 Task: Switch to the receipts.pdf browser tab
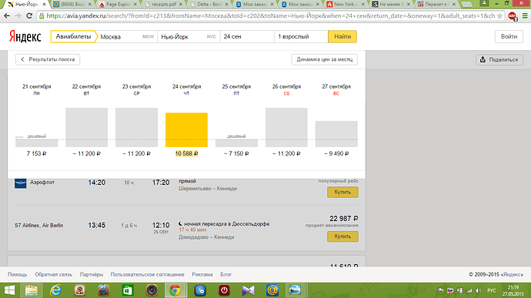[x=163, y=5]
